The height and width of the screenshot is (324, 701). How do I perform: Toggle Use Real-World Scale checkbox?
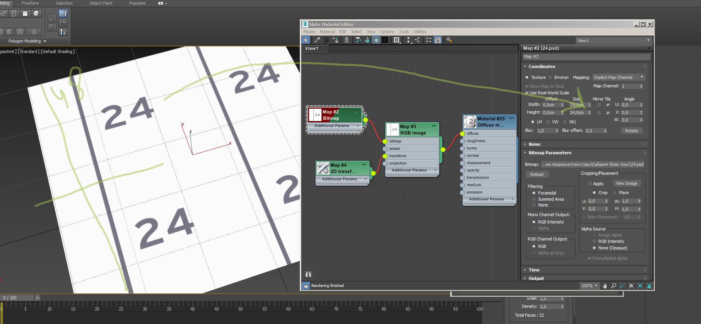(527, 93)
